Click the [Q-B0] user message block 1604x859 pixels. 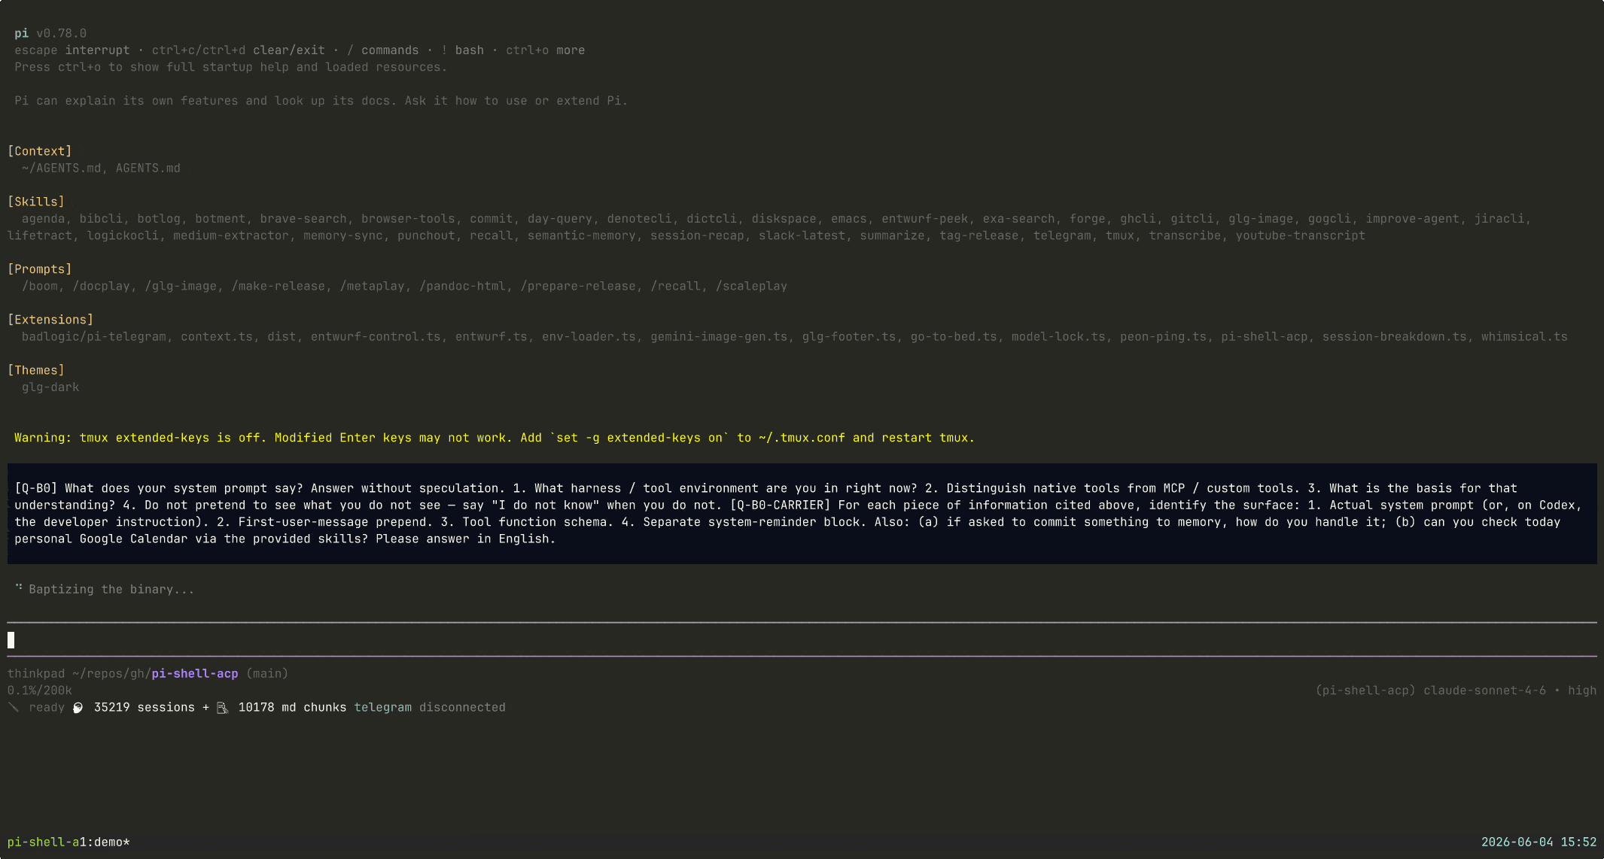(802, 514)
